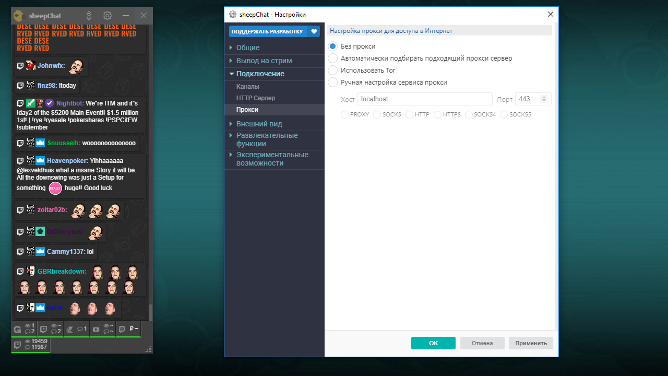This screenshot has height=376, width=668.
Task: Expand the 'Вывод на стрим' section
Action: tap(275, 61)
